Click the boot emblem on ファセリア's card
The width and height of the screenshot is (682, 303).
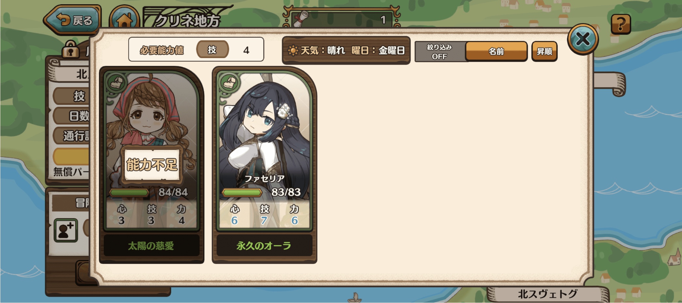click(230, 82)
